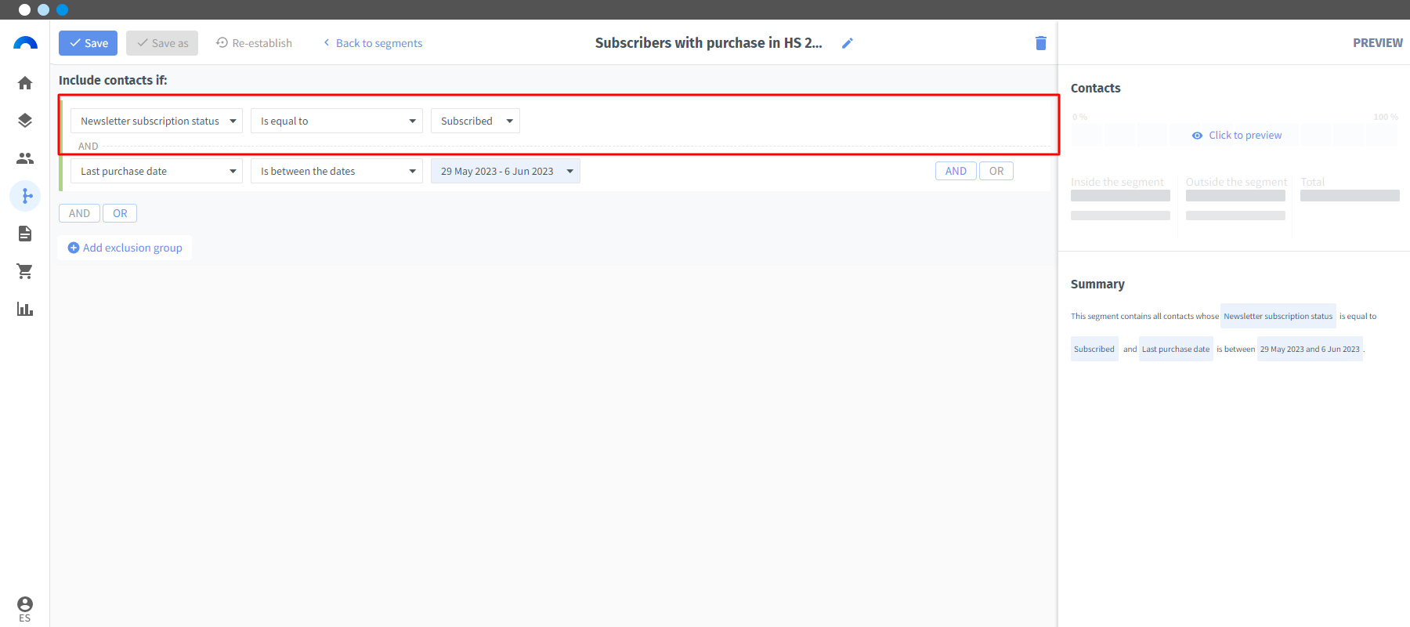Click the Contacts heading in preview
1410x627 pixels.
click(1095, 88)
